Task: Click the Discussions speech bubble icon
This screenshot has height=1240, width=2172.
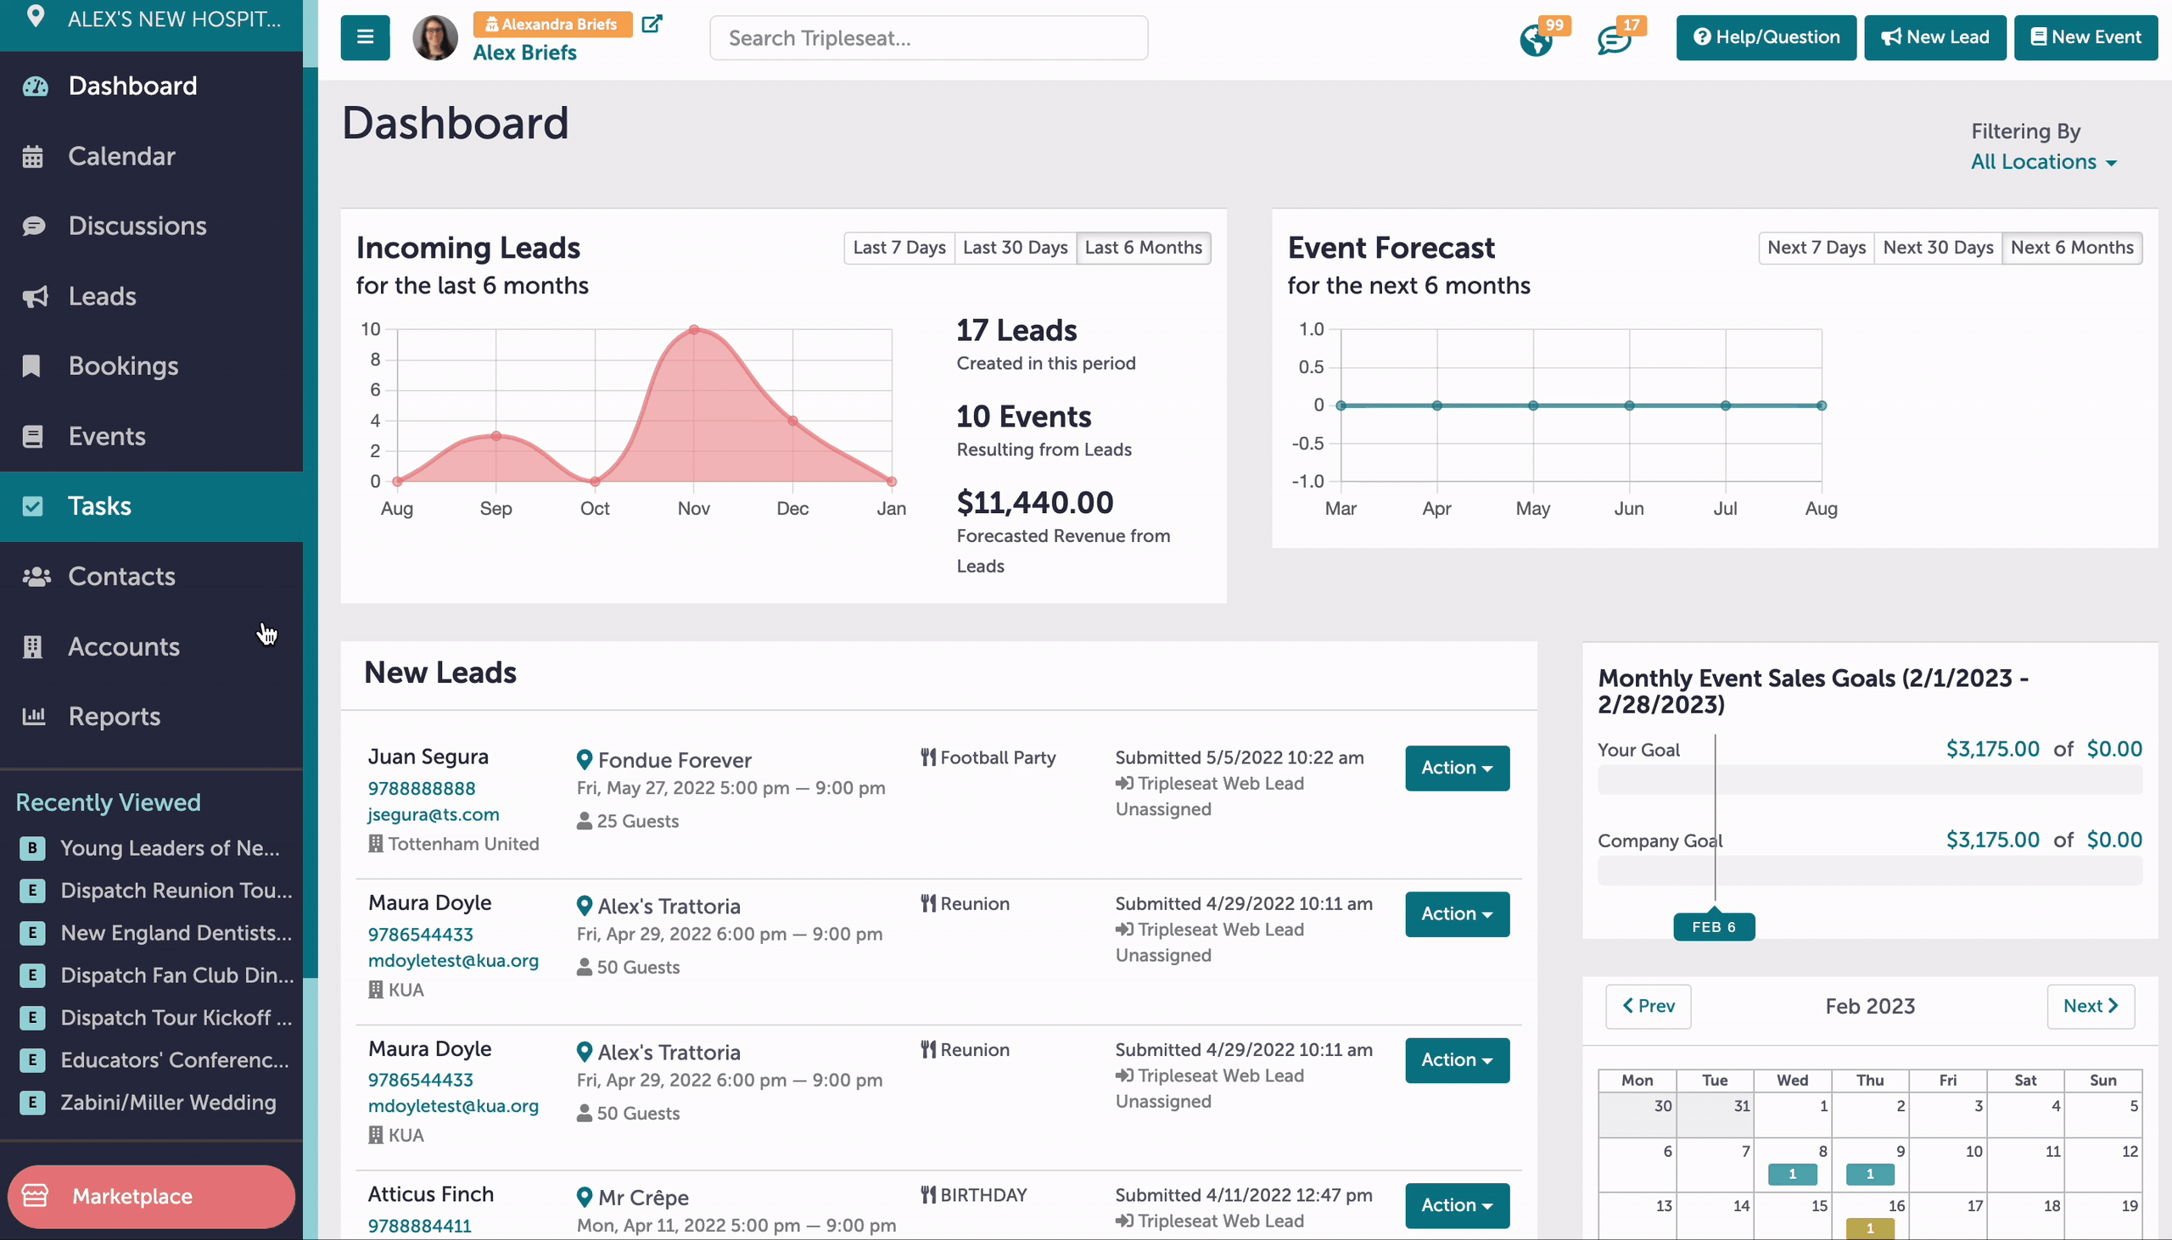Action: 34,226
